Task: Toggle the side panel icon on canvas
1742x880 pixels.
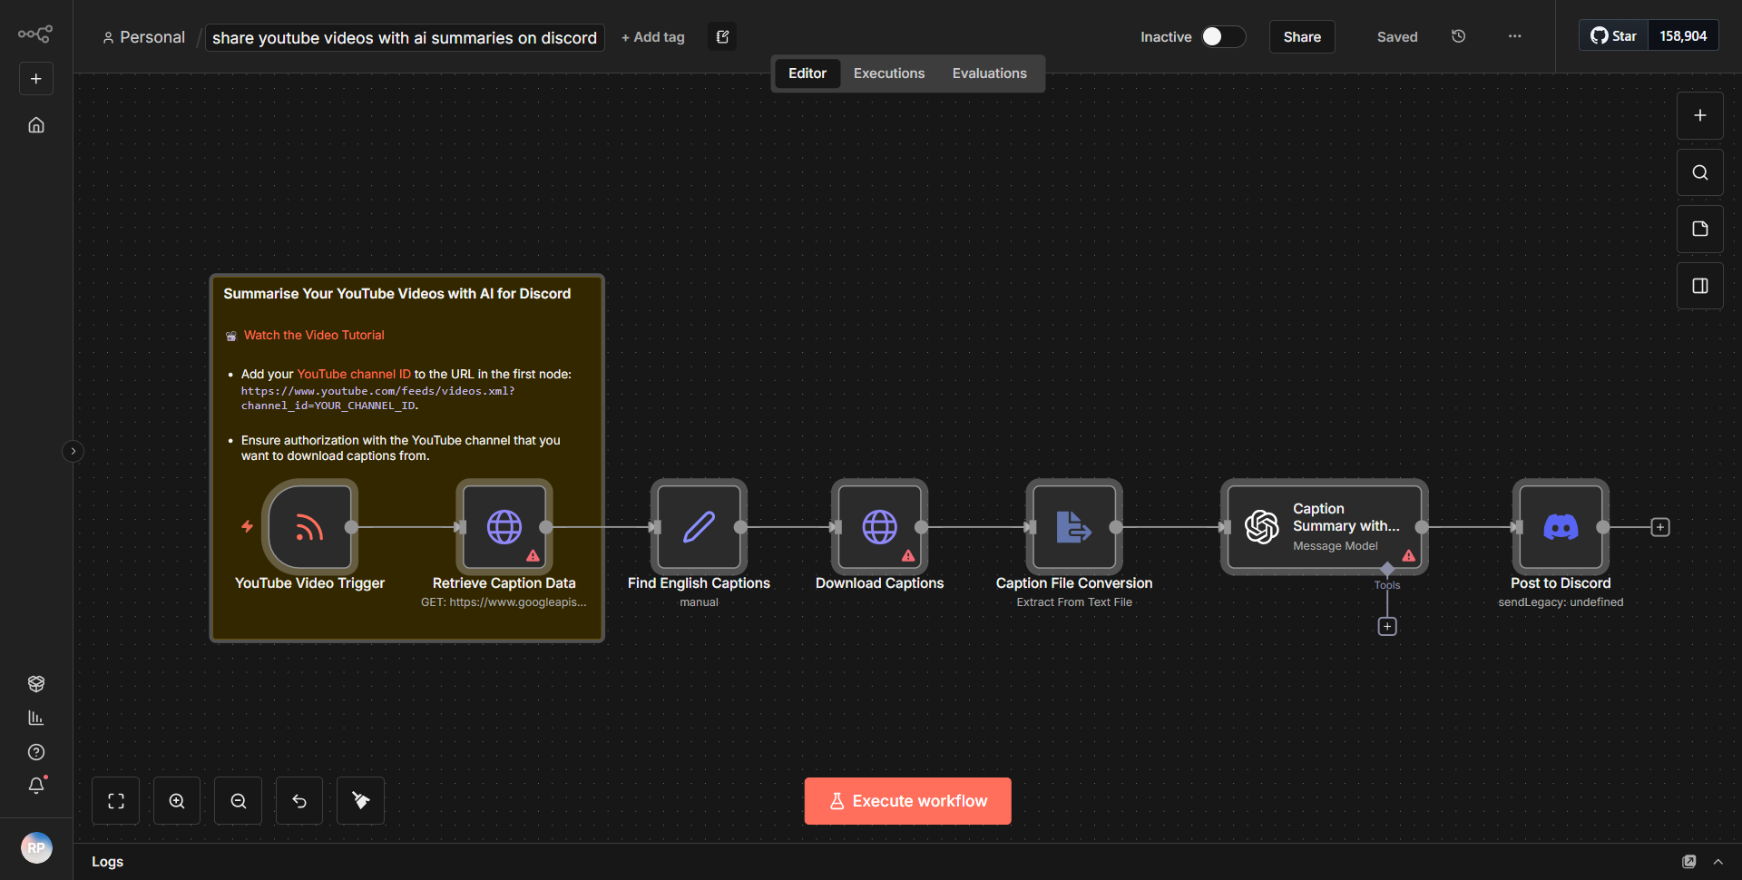Action: tap(1700, 286)
